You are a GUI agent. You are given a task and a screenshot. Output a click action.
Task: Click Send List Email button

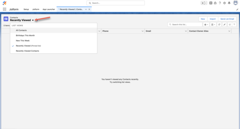[x=227, y=19]
